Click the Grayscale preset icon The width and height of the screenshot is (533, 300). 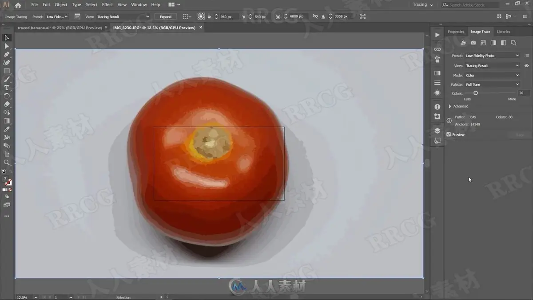[x=493, y=43]
